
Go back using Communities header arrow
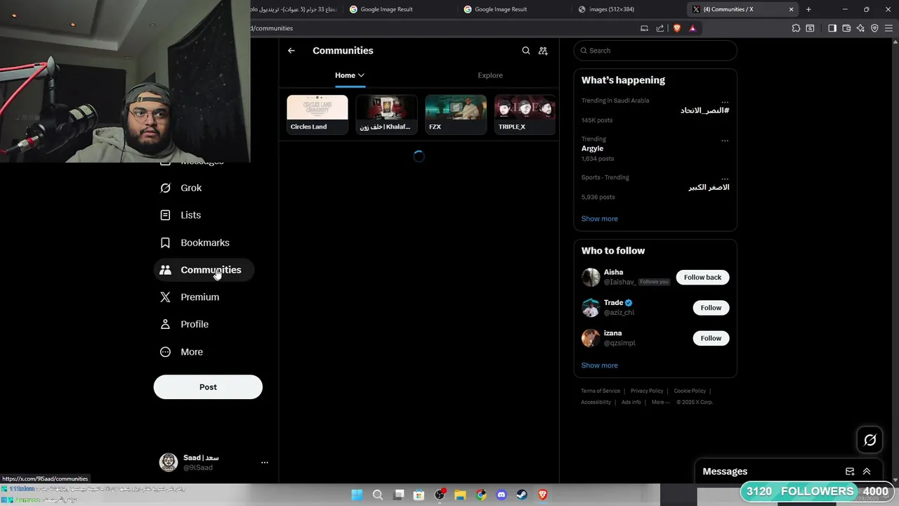point(291,51)
